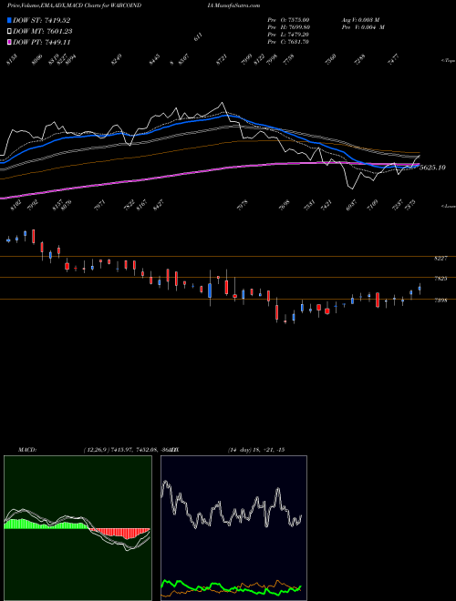Click the 7398 price level label
This screenshot has width=456, height=601.
point(440,300)
